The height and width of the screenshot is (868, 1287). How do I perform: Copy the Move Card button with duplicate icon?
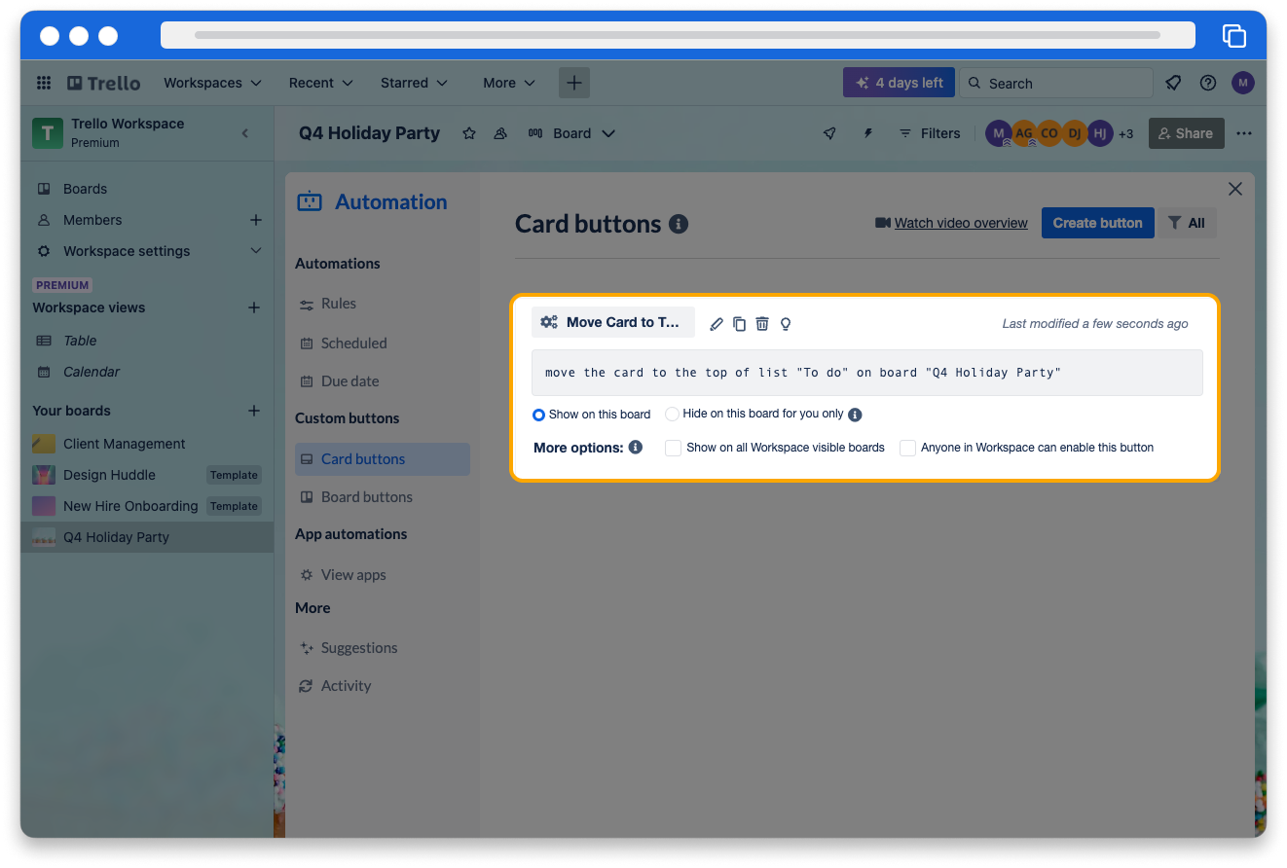[739, 324]
